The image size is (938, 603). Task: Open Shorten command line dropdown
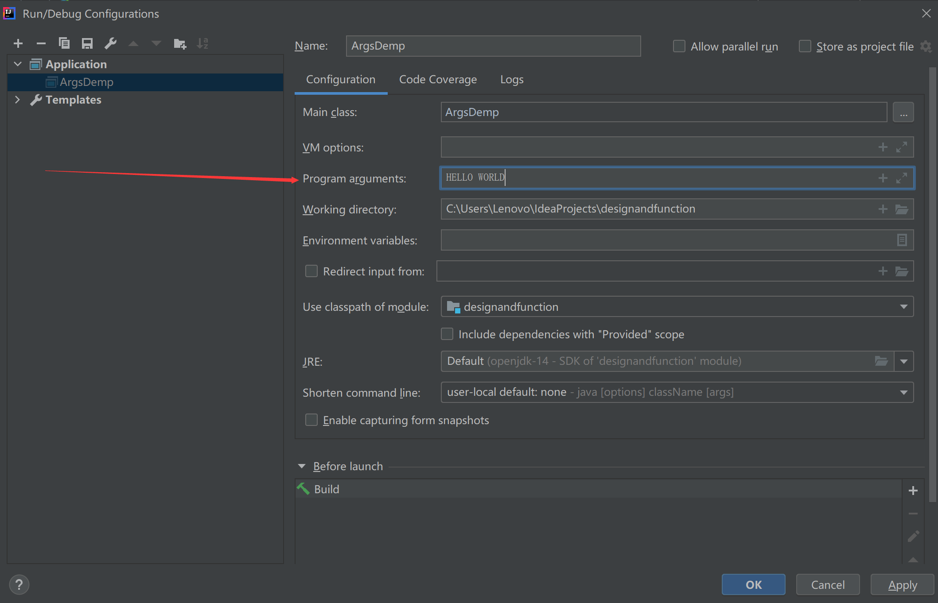[903, 392]
